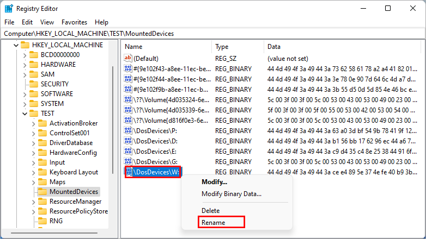This screenshot has width=426, height=239.
Task: Expand the Keyboard Layout key
Action: (33, 173)
